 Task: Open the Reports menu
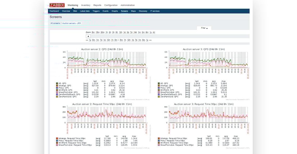(97, 5)
